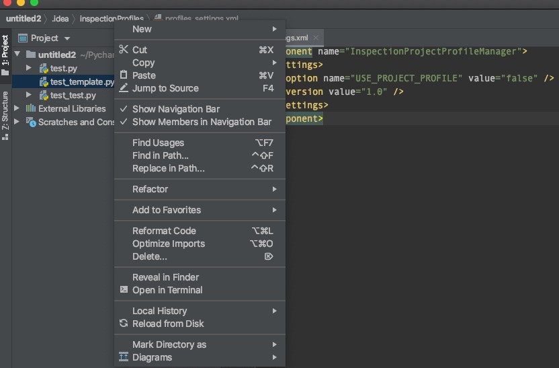
Task: Click the test.py Python file icon
Action: (44, 68)
